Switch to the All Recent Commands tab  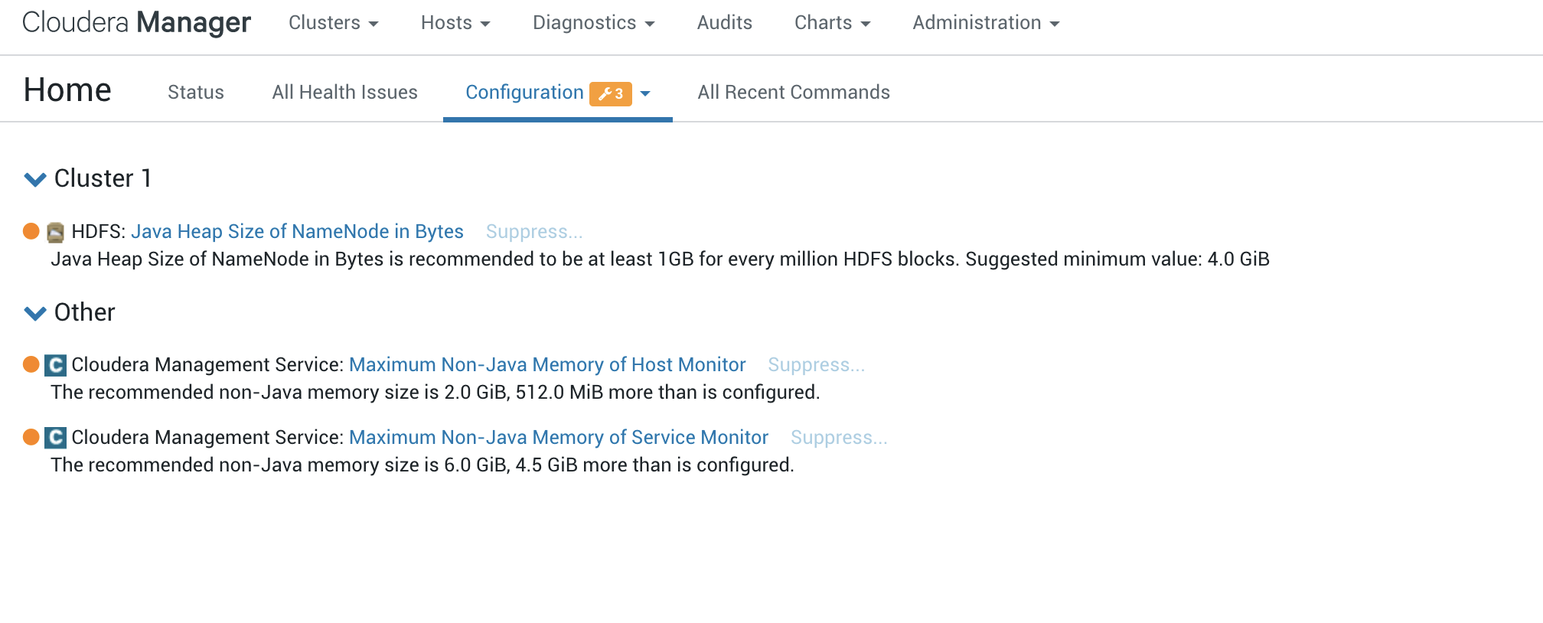click(x=794, y=93)
